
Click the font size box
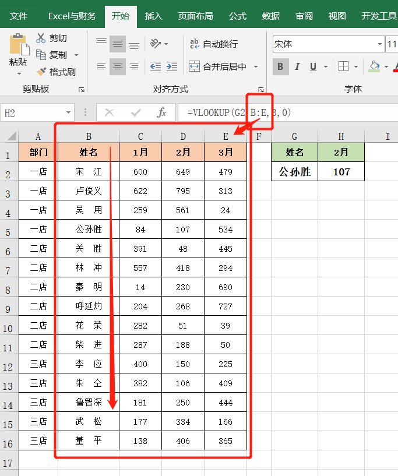pyautogui.click(x=392, y=44)
